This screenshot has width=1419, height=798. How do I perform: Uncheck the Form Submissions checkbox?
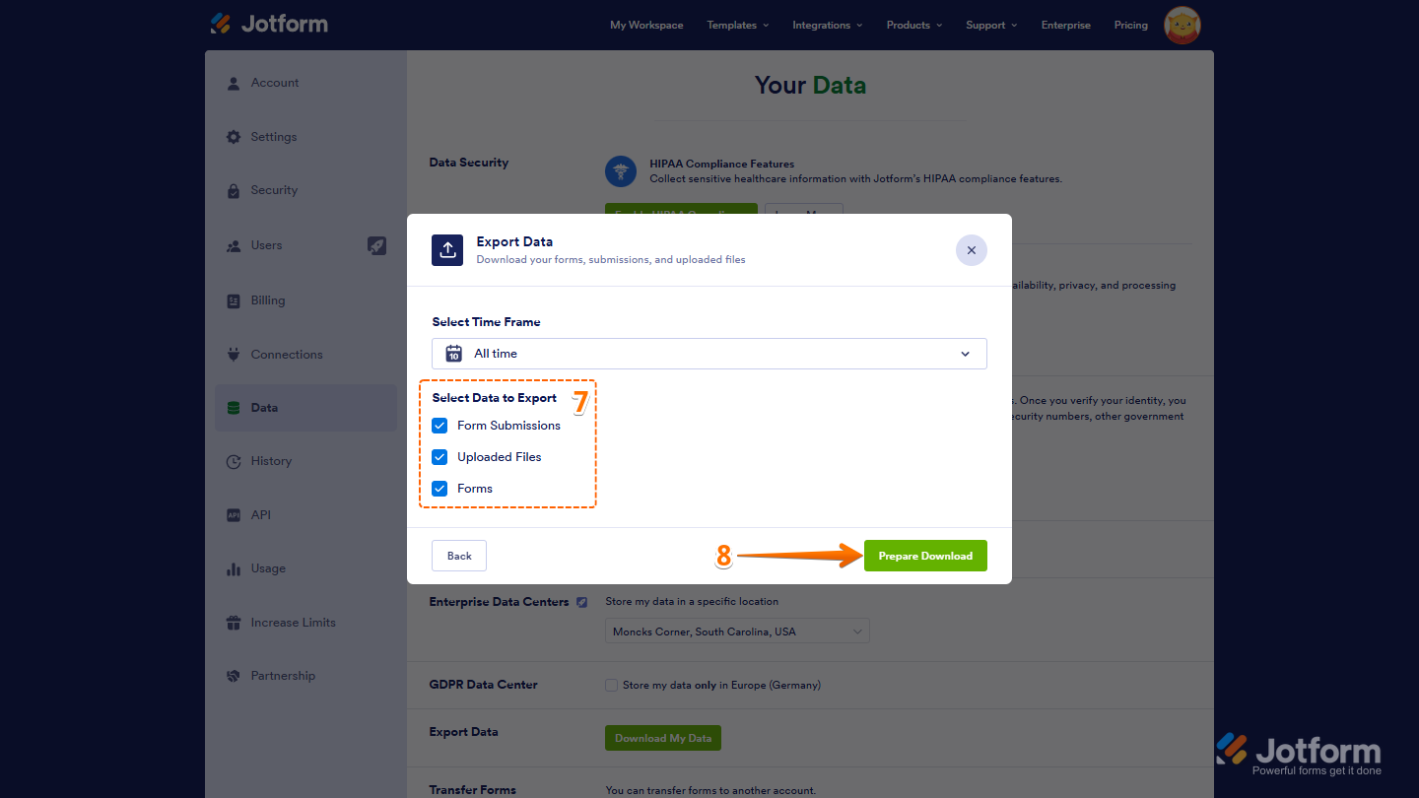click(x=439, y=425)
